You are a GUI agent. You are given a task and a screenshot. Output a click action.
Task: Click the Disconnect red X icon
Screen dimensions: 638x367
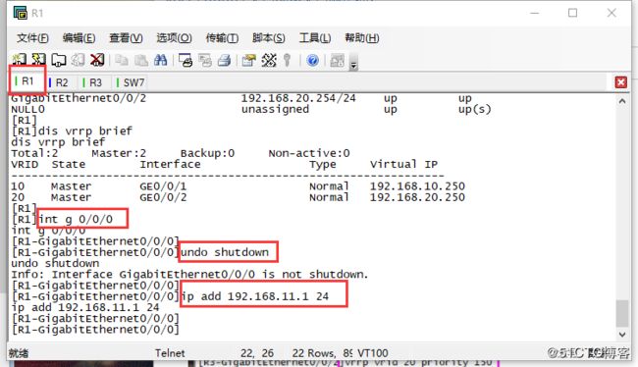97,60
